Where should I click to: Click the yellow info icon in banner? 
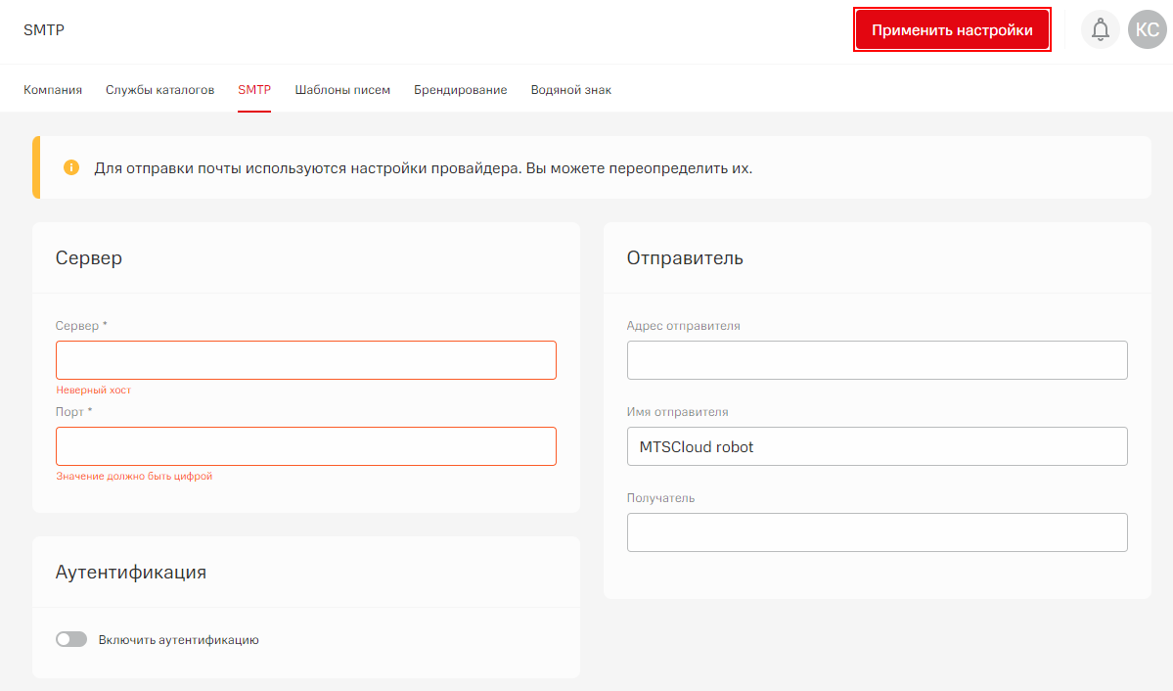click(x=71, y=167)
